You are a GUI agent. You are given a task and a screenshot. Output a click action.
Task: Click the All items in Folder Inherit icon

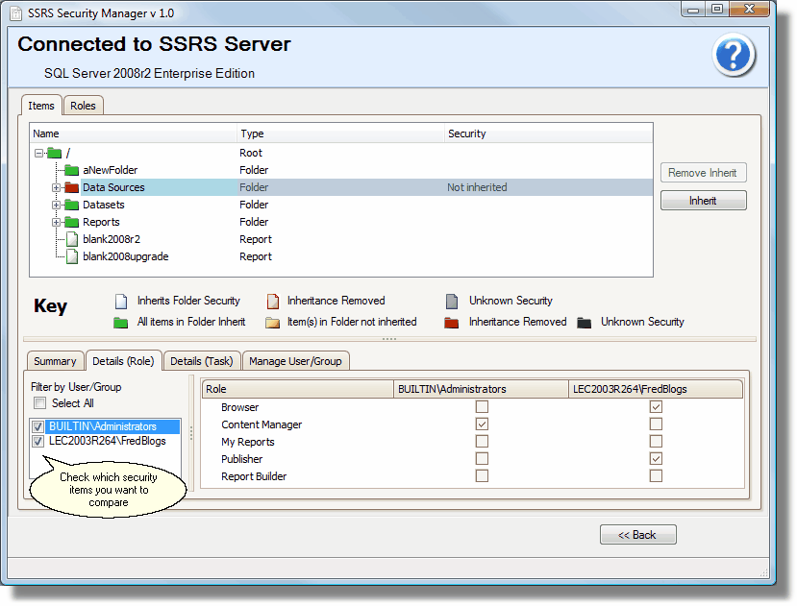(120, 323)
